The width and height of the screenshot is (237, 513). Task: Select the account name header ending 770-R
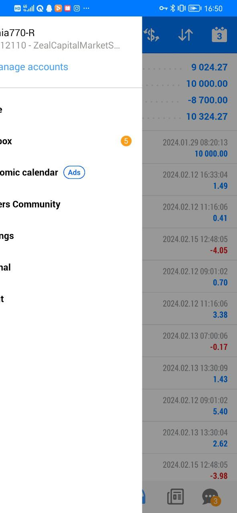tap(17, 33)
